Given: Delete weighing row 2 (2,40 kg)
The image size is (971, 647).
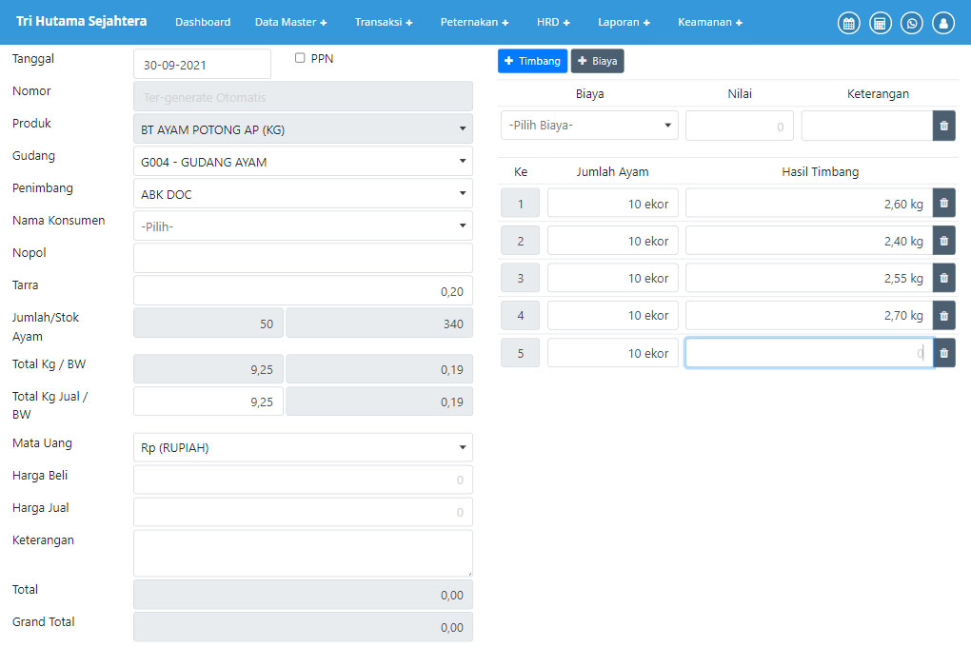Looking at the screenshot, I should coord(943,241).
